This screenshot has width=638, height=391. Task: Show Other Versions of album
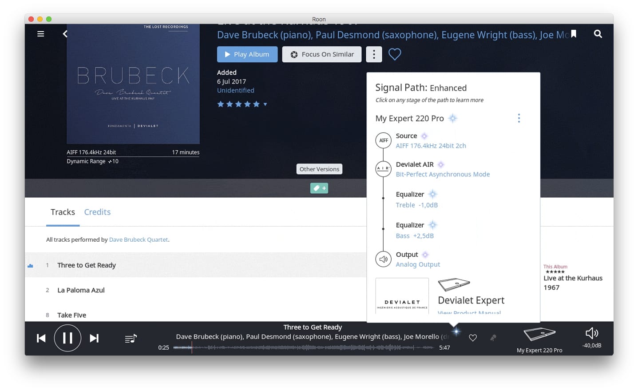[319, 169]
